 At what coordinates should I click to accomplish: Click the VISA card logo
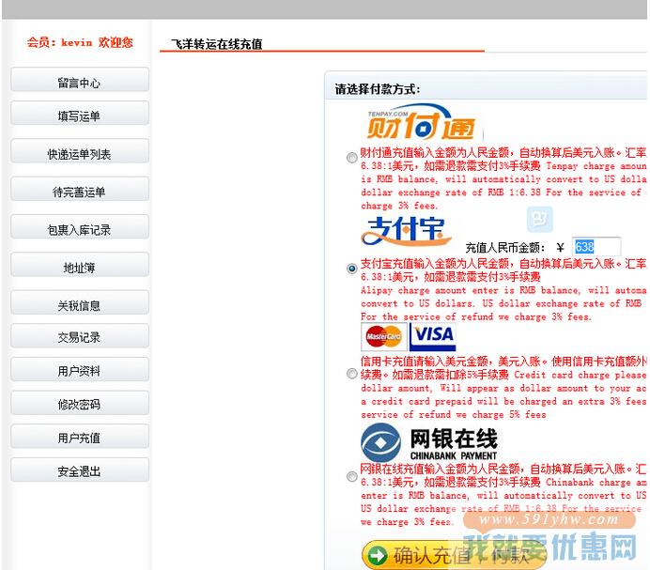(433, 336)
